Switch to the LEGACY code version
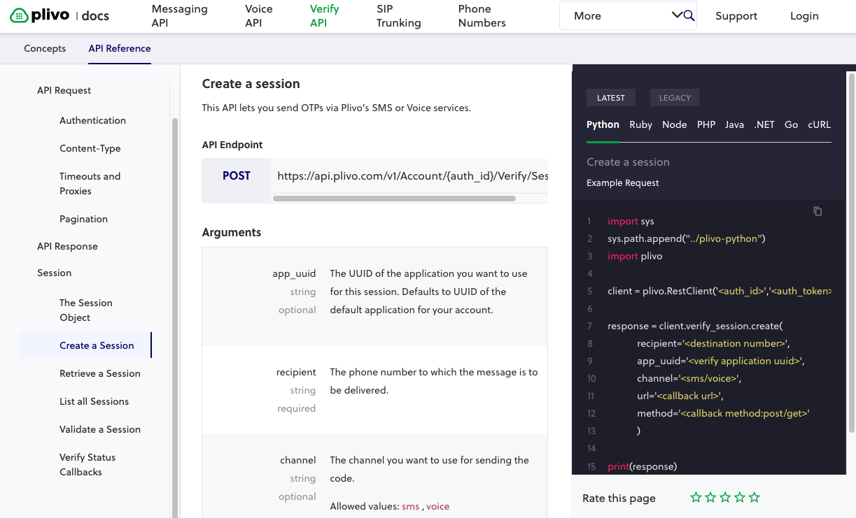Screen dimensions: 856x518 click(675, 98)
